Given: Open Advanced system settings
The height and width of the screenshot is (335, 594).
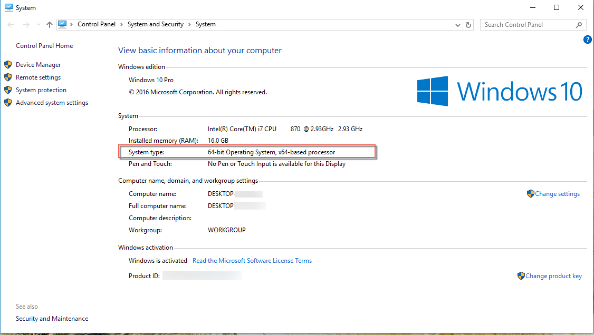Looking at the screenshot, I should [x=52, y=103].
